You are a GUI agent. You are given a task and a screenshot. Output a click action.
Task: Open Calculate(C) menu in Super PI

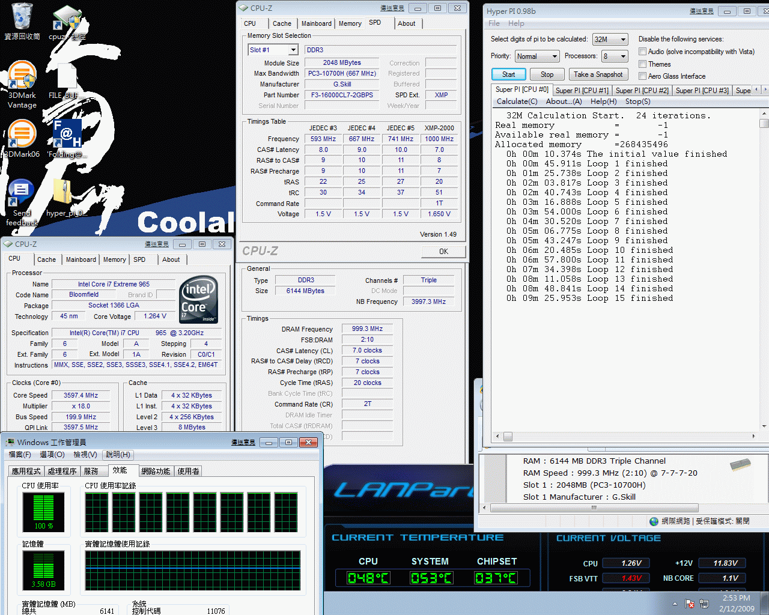click(x=517, y=101)
